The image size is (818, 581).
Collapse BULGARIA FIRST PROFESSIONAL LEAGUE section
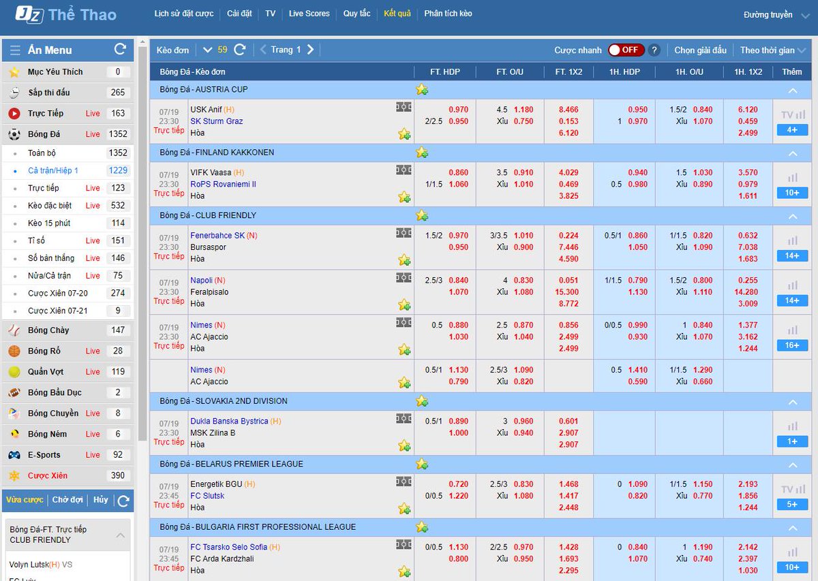[x=792, y=527]
